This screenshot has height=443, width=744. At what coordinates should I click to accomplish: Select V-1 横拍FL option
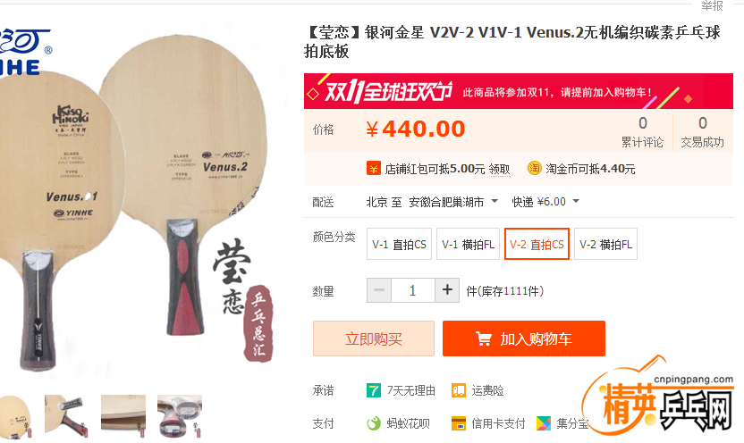[x=468, y=244]
